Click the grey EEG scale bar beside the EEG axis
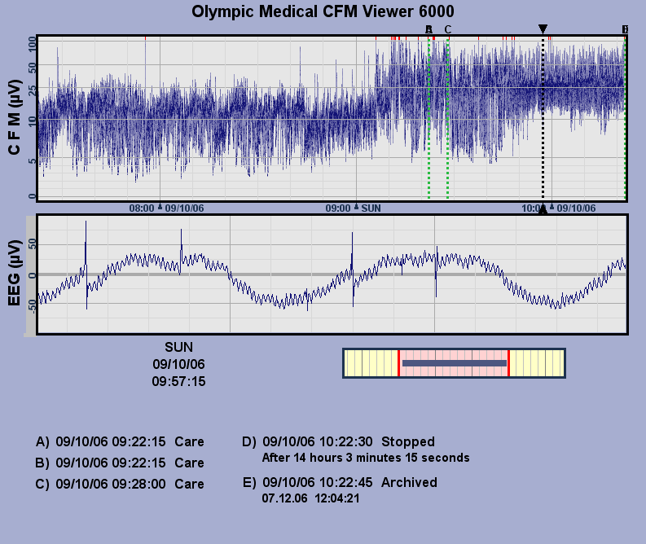Viewport: 646px width, 544px height. tap(31, 275)
